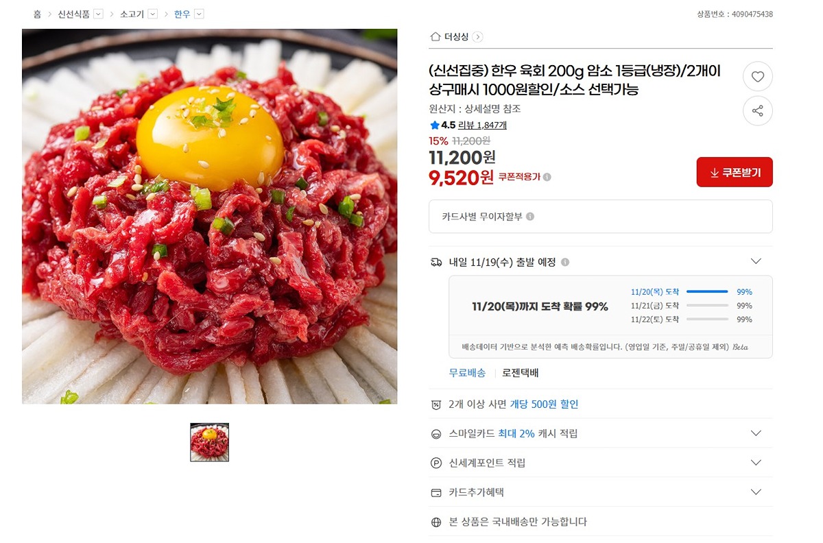The image size is (823, 543).
Task: Open 소고기 breadcrumb dropdown
Action: pyautogui.click(x=152, y=14)
